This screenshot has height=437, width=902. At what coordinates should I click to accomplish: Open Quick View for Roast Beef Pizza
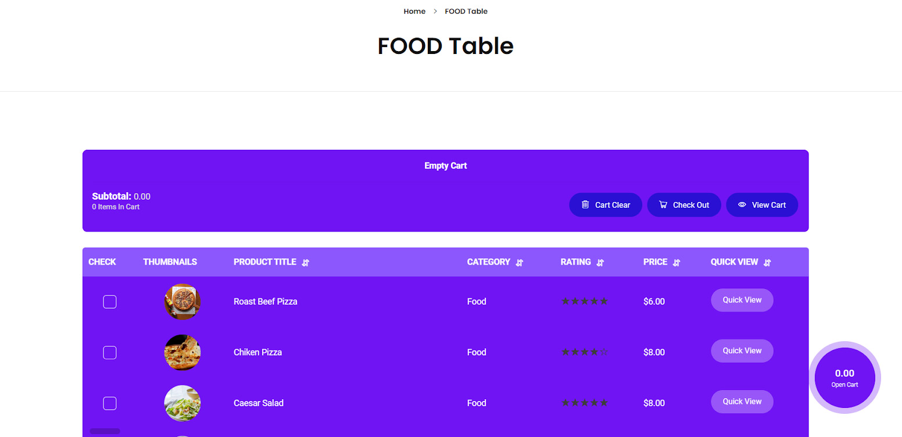(742, 300)
